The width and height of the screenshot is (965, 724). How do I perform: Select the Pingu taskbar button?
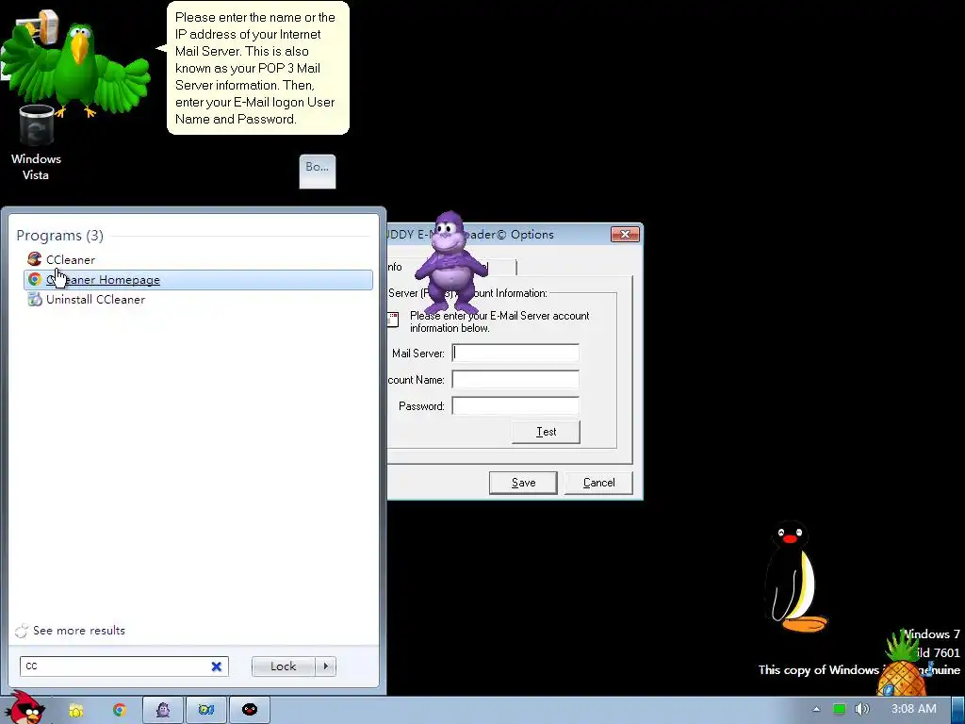point(249,711)
